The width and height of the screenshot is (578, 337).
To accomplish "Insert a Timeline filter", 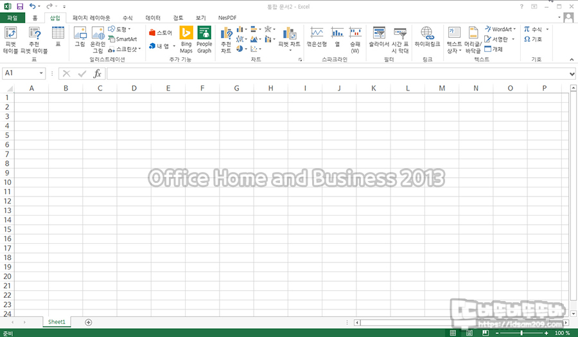I will coord(400,40).
